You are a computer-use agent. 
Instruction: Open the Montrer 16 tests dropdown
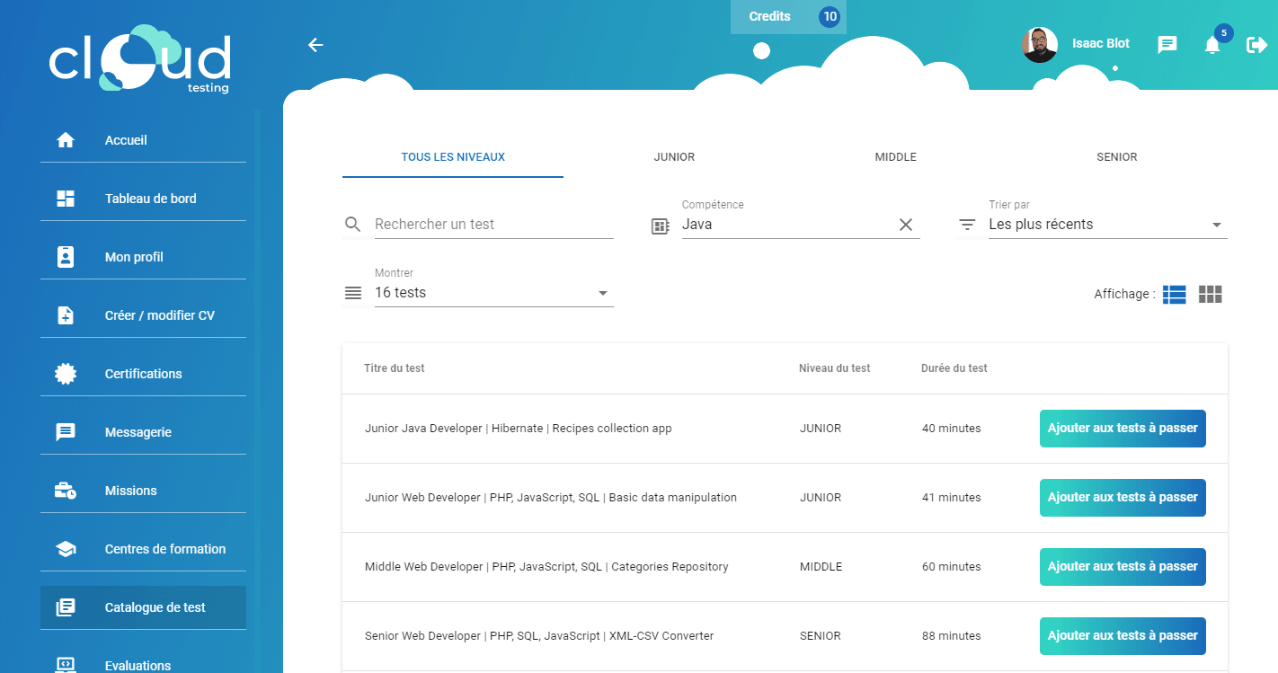pos(493,293)
